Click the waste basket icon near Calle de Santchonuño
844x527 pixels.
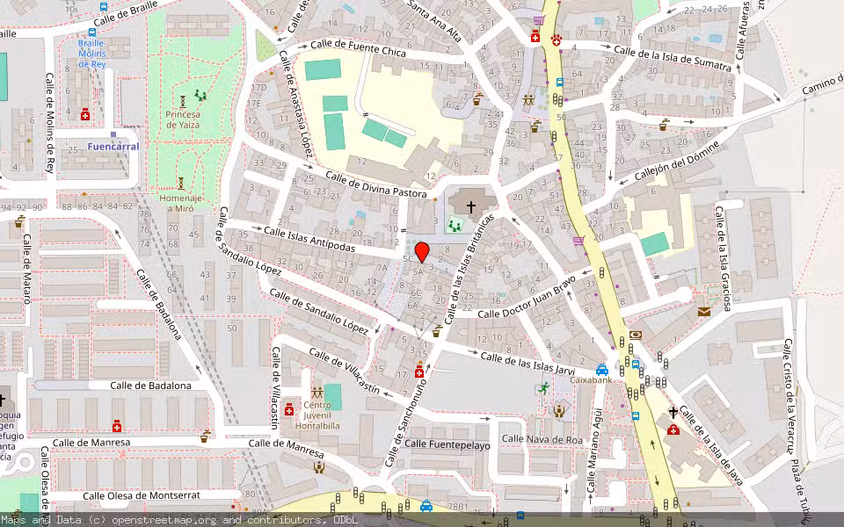click(x=436, y=333)
